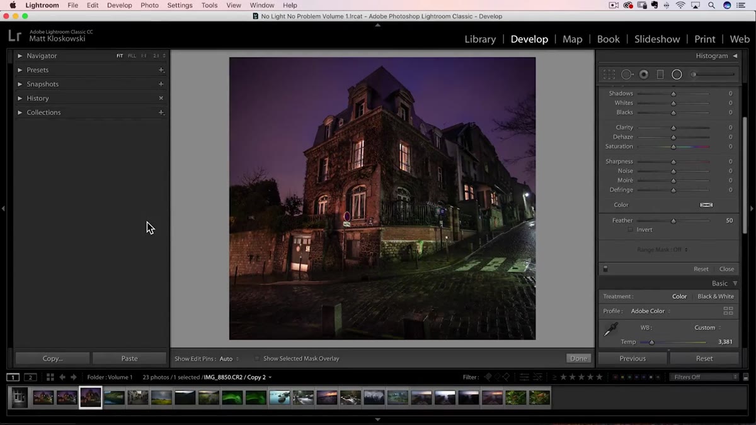Switch to the Slideshow module
Image resolution: width=756 pixels, height=425 pixels.
pos(657,39)
